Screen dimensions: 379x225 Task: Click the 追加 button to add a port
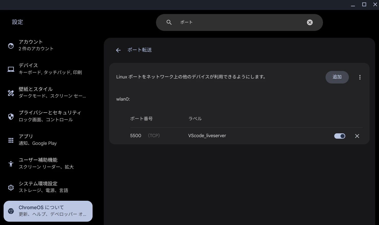pyautogui.click(x=337, y=77)
